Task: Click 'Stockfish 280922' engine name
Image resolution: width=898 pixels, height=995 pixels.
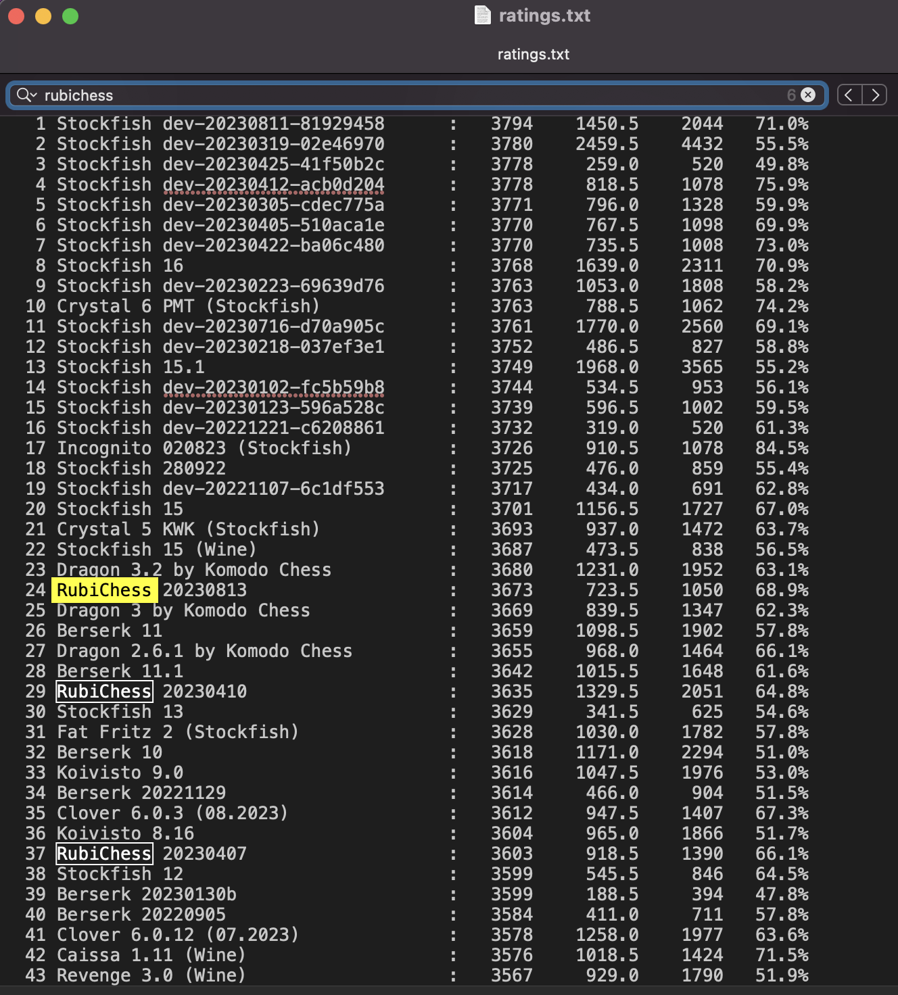Action: (141, 468)
